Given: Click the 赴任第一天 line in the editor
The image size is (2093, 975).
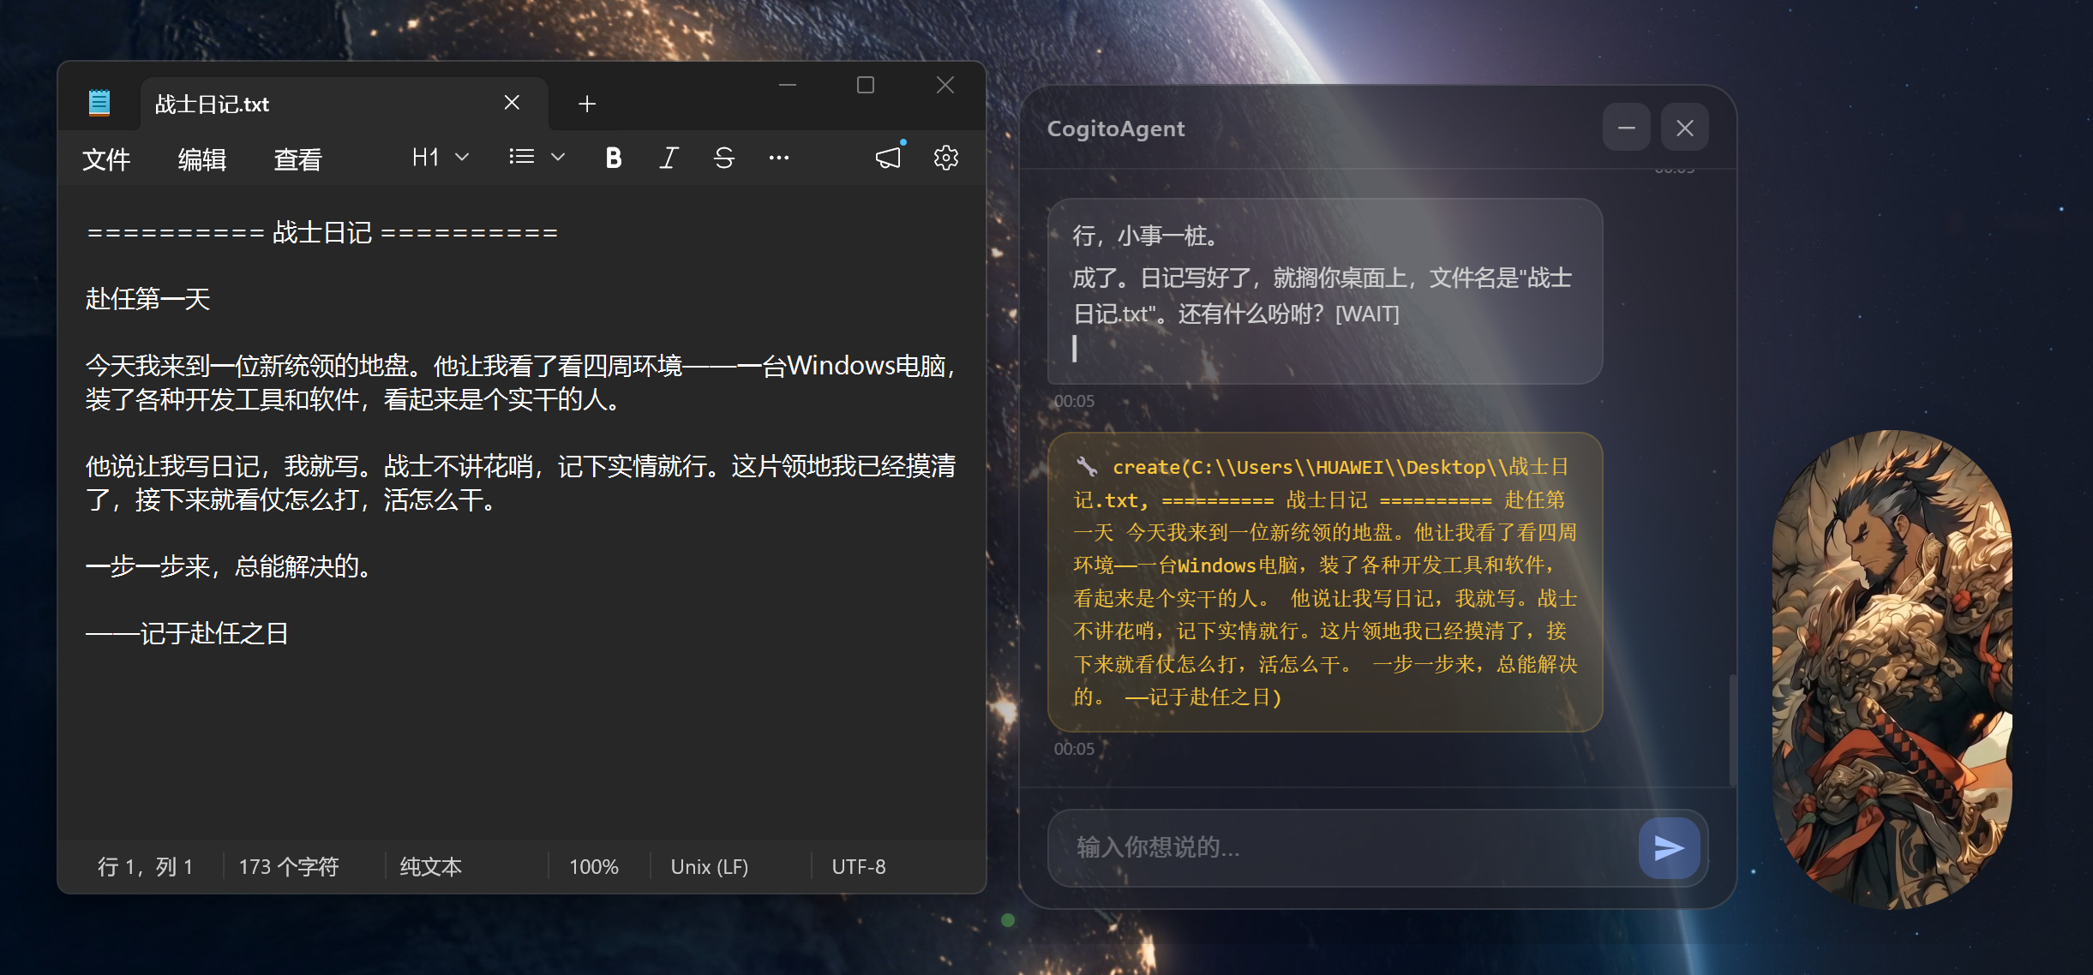Looking at the screenshot, I should click(147, 299).
